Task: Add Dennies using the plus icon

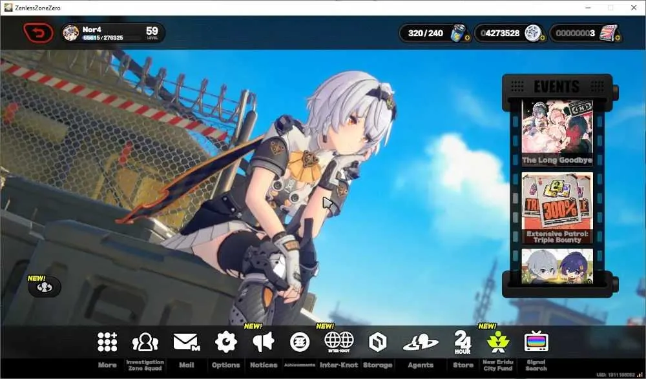Action: [542, 38]
